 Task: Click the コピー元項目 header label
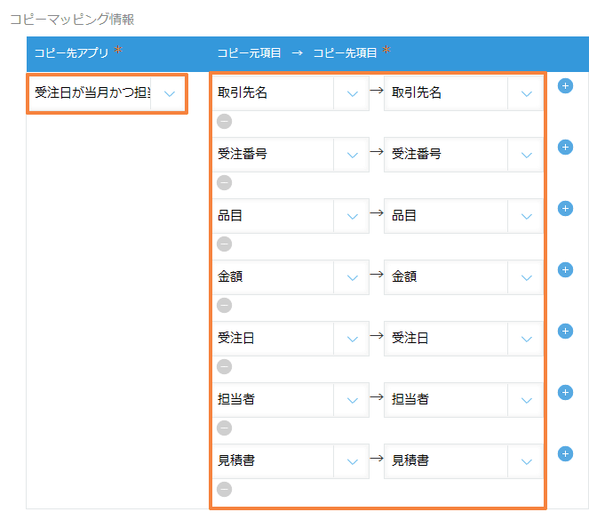click(249, 53)
